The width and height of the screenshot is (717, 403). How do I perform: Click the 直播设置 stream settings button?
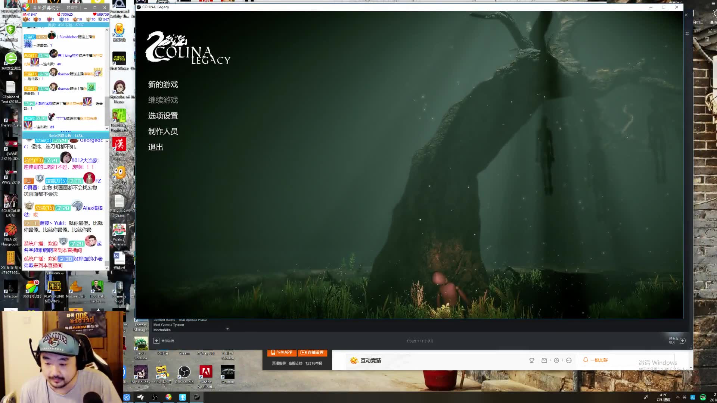click(x=312, y=352)
